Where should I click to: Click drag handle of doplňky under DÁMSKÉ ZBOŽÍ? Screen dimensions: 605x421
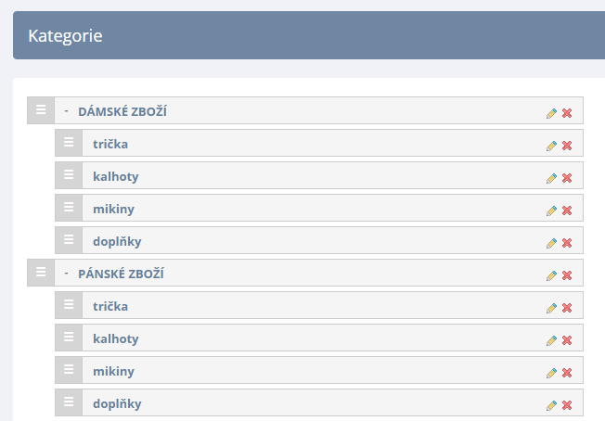[69, 240]
